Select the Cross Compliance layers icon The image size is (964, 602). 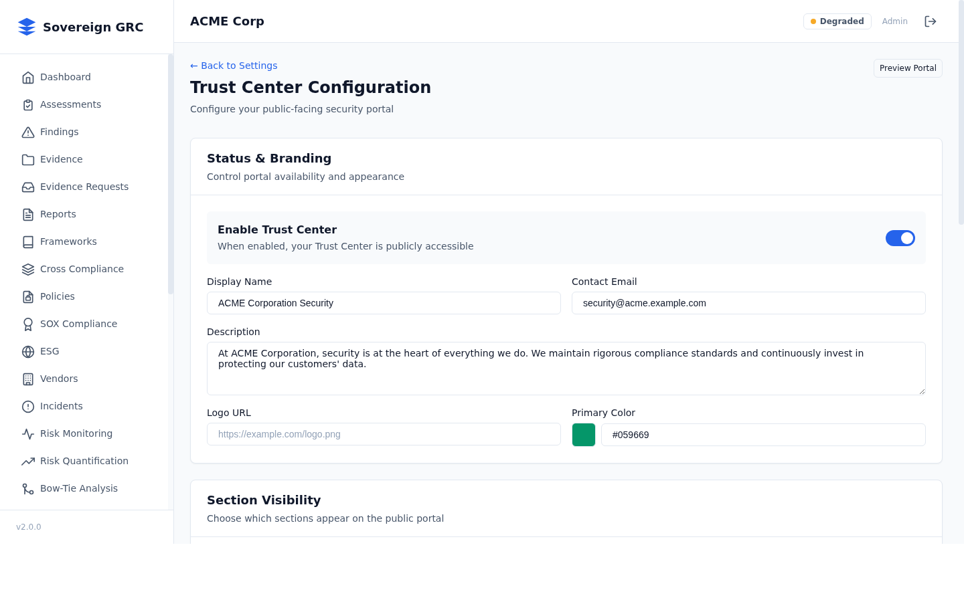[x=27, y=269]
